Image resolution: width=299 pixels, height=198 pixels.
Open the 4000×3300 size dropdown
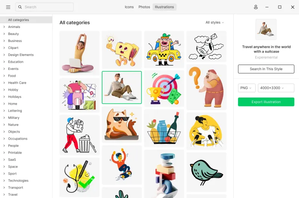coord(276,88)
